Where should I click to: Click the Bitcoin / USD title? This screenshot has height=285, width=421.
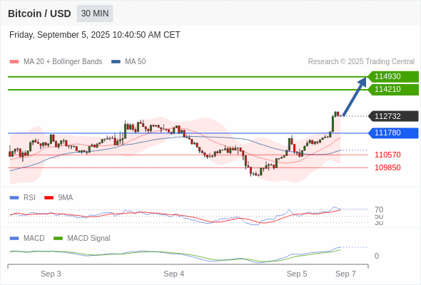point(39,14)
